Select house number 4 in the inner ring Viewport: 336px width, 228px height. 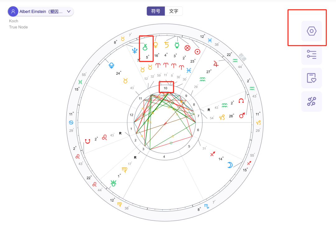pos(164,157)
